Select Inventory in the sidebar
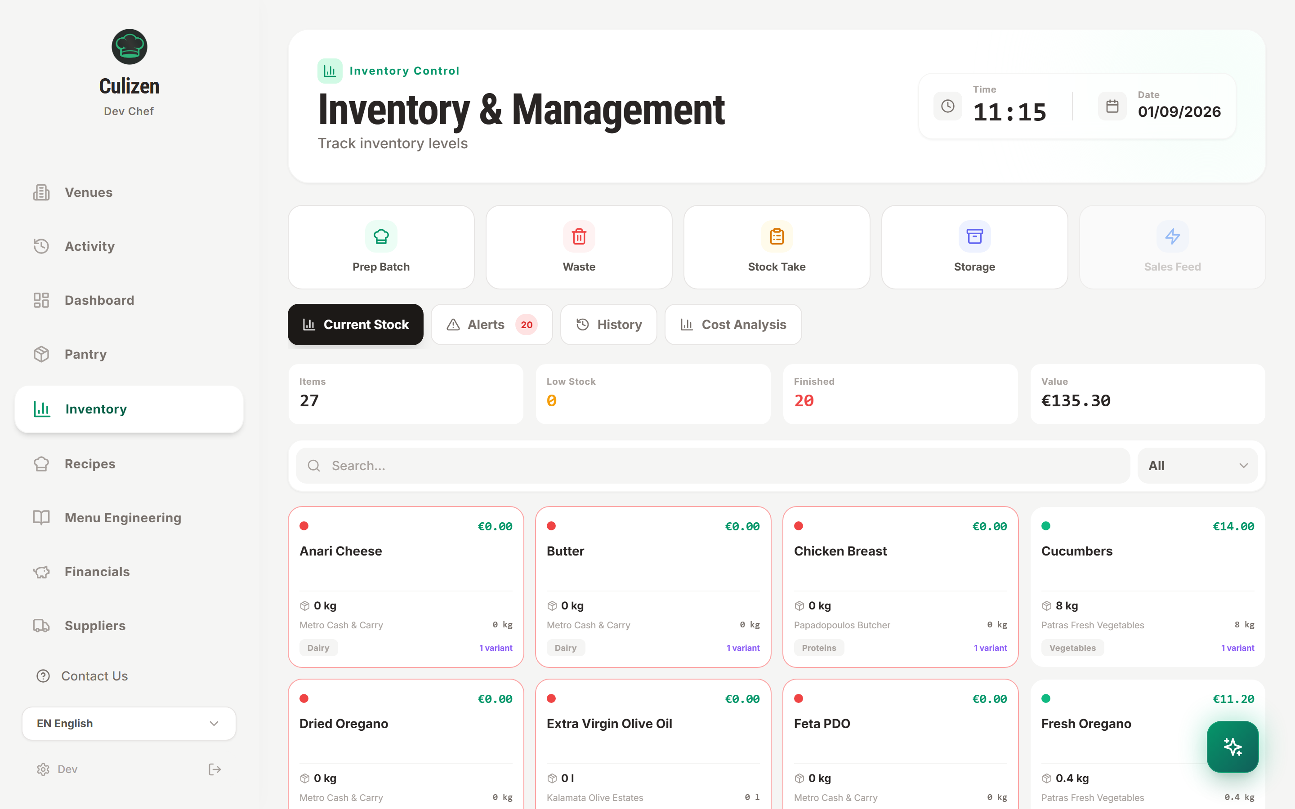The image size is (1295, 809). pyautogui.click(x=129, y=409)
